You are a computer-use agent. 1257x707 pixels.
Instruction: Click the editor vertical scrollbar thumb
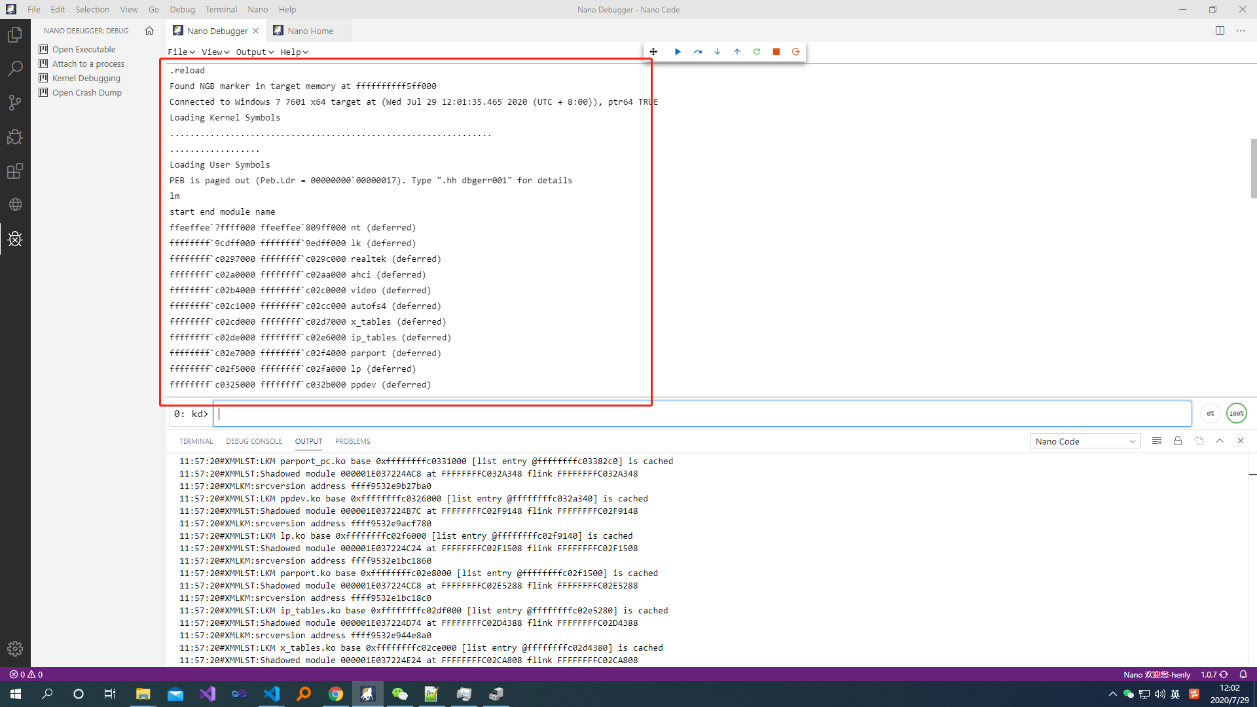(x=1253, y=168)
